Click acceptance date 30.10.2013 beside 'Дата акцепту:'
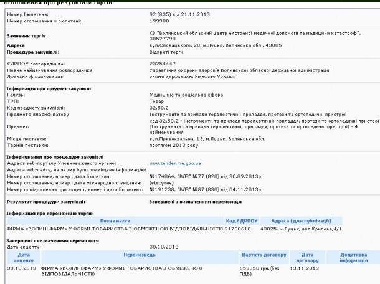 (164, 247)
